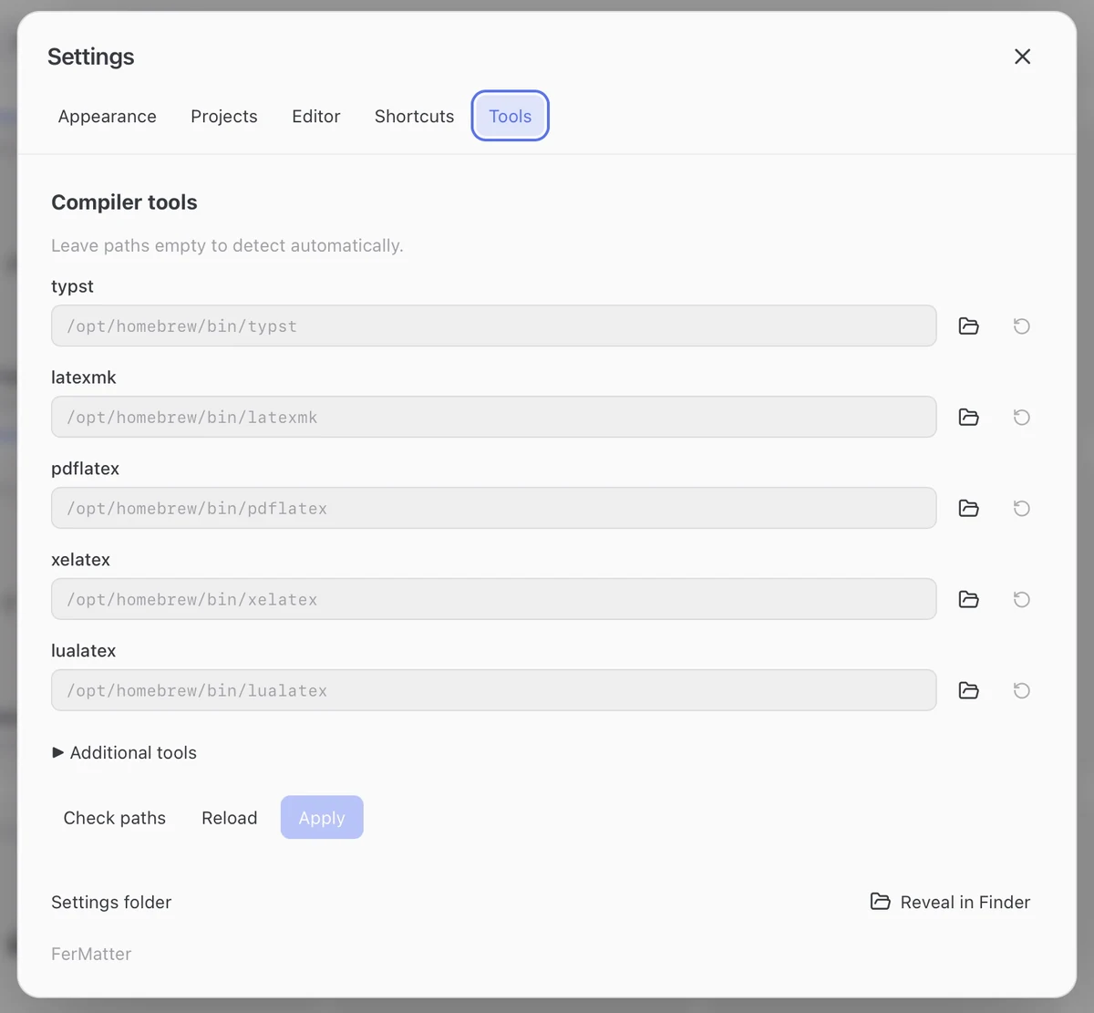
Task: Apply the compiler tool settings
Action: 322,818
